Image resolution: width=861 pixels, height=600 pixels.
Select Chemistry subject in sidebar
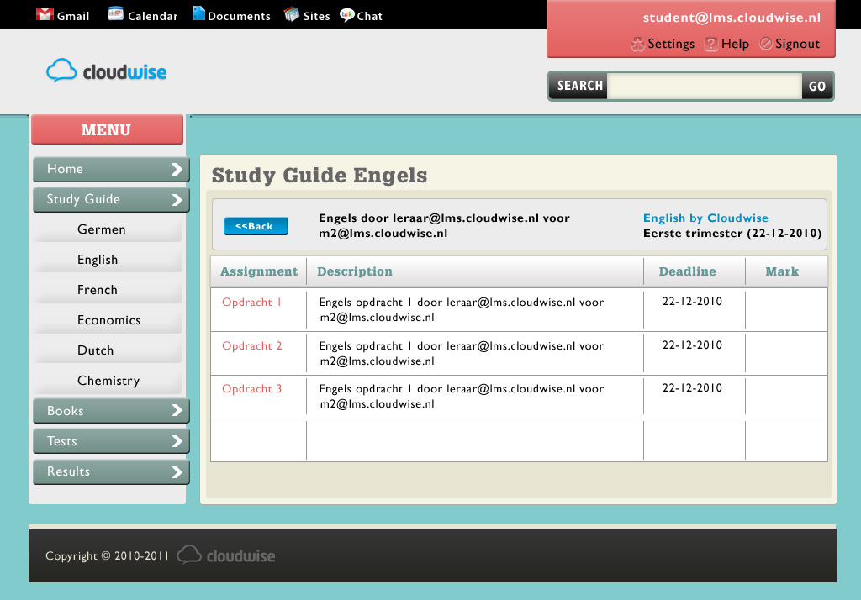coord(108,381)
